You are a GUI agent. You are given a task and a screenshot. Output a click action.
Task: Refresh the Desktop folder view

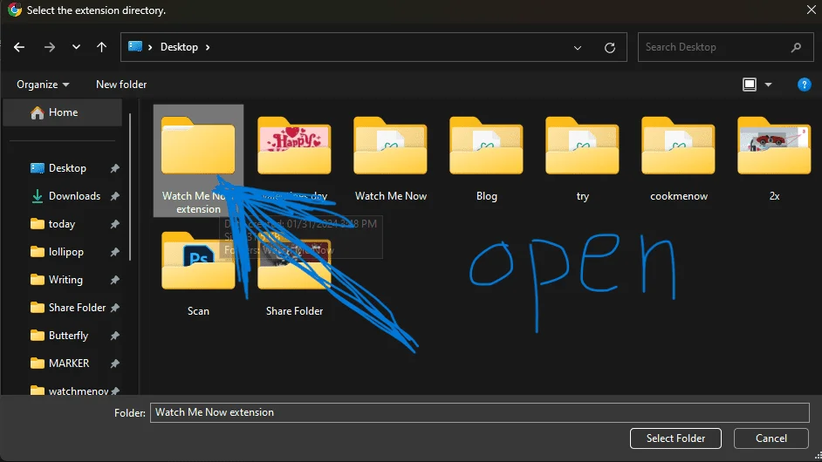(x=610, y=48)
